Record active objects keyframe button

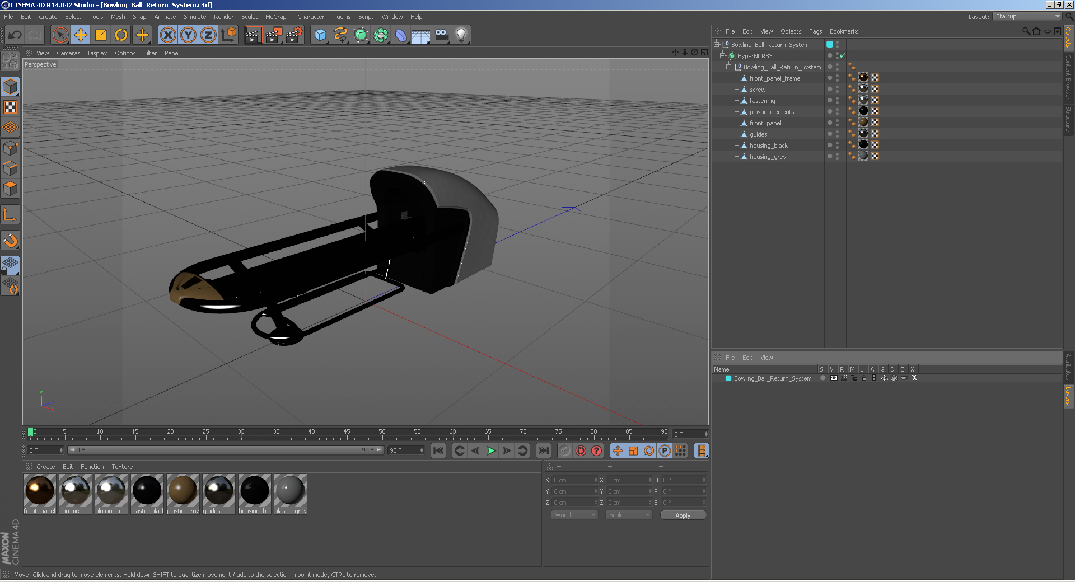click(x=565, y=450)
